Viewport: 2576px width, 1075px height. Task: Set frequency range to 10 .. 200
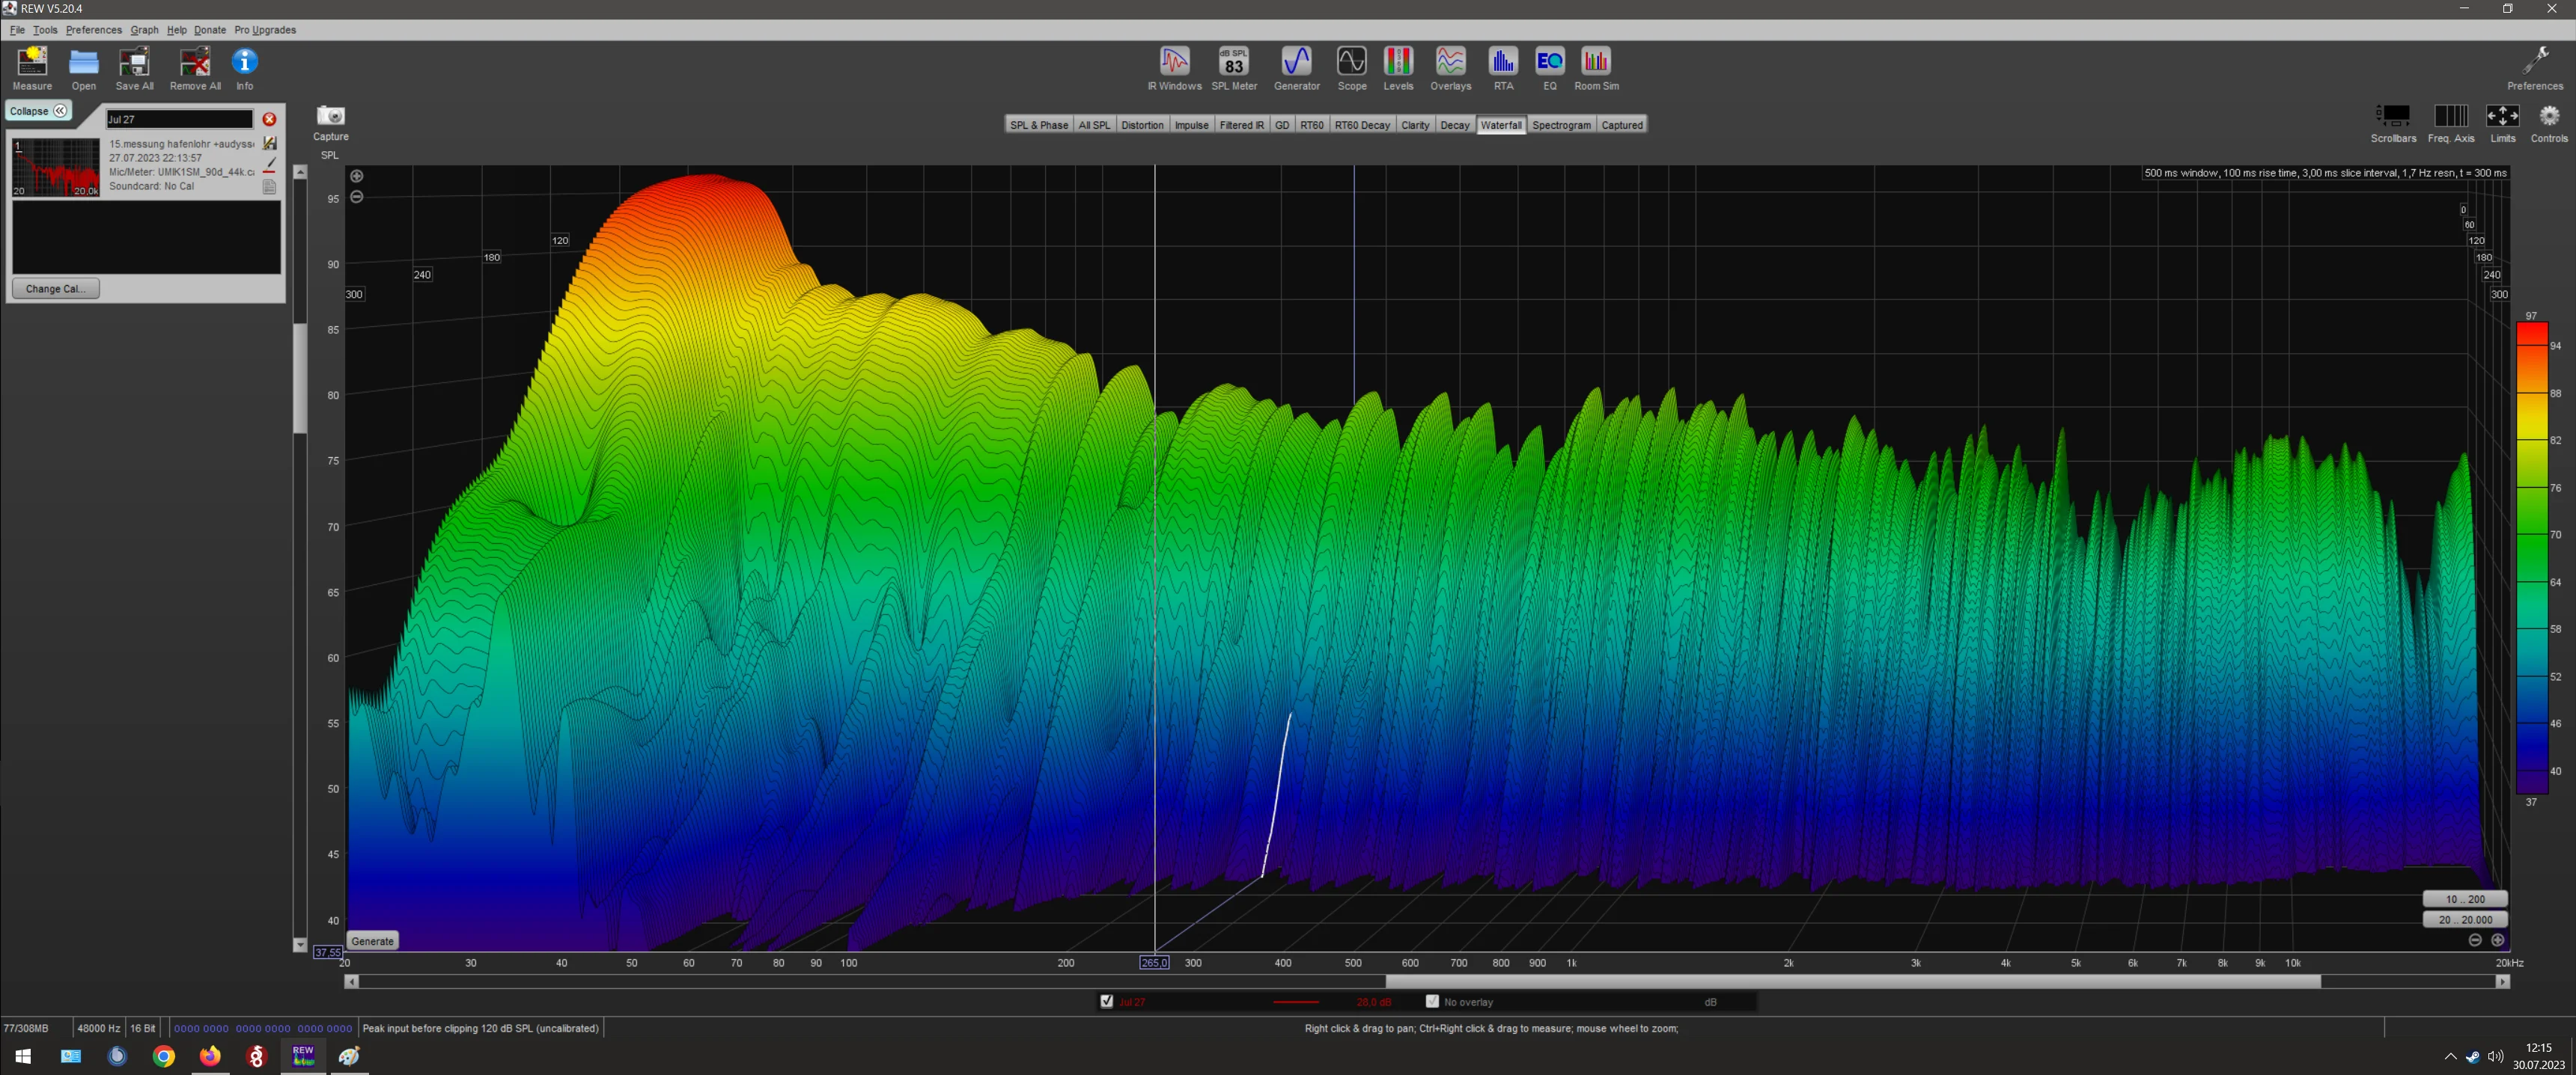tap(2465, 899)
